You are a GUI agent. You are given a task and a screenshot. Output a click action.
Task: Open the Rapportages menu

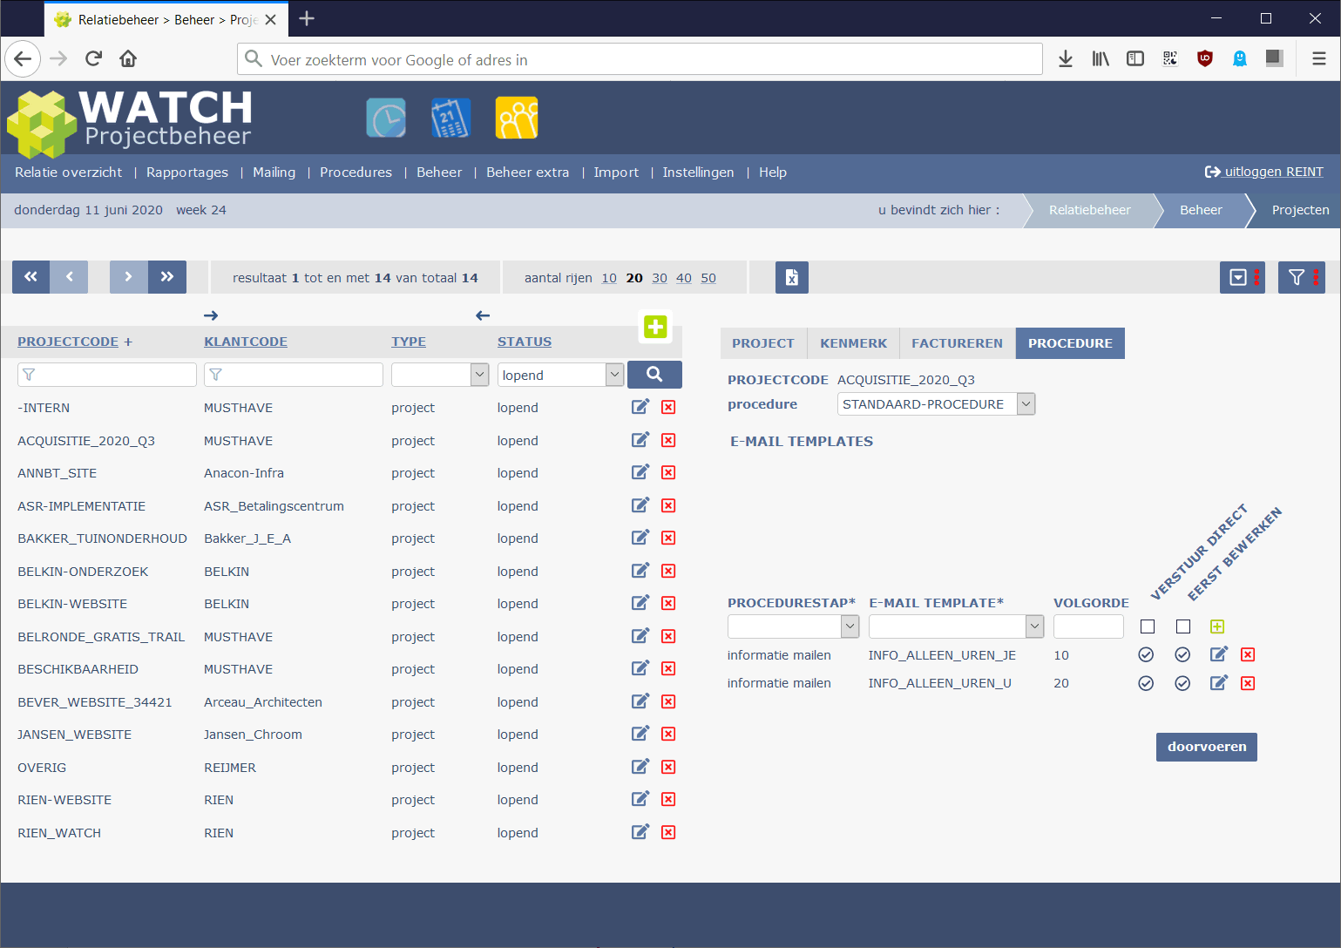[187, 173]
